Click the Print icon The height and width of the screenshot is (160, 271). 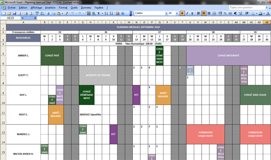[x=26, y=13]
